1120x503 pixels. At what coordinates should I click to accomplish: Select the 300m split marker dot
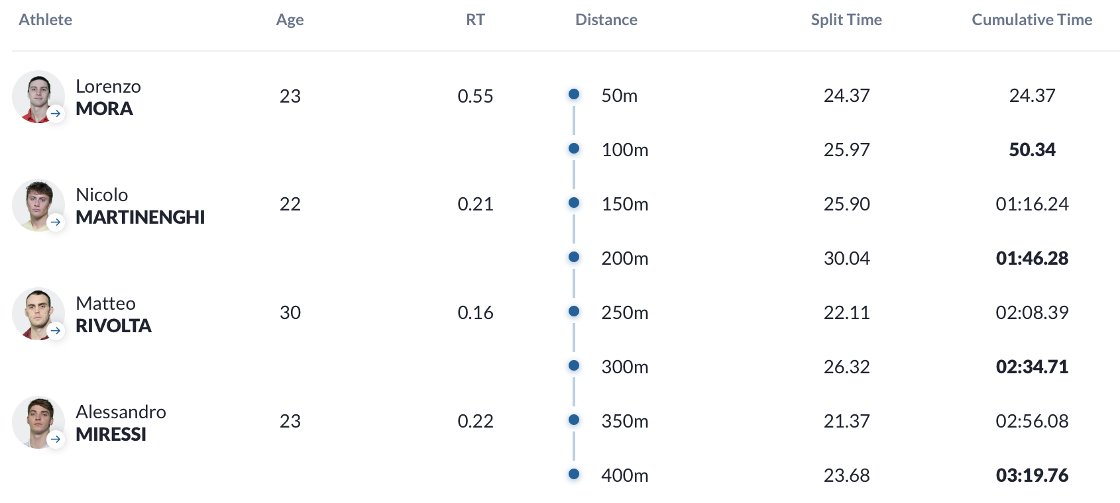click(x=574, y=366)
